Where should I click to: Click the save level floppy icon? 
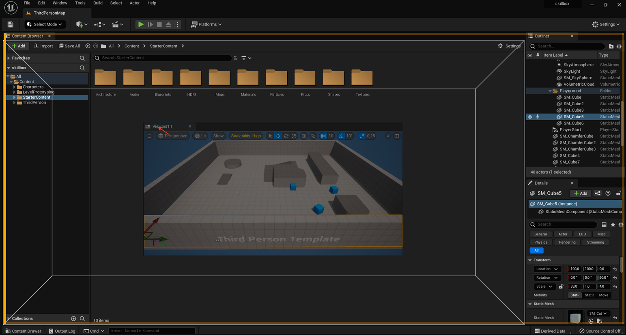pyautogui.click(x=11, y=24)
